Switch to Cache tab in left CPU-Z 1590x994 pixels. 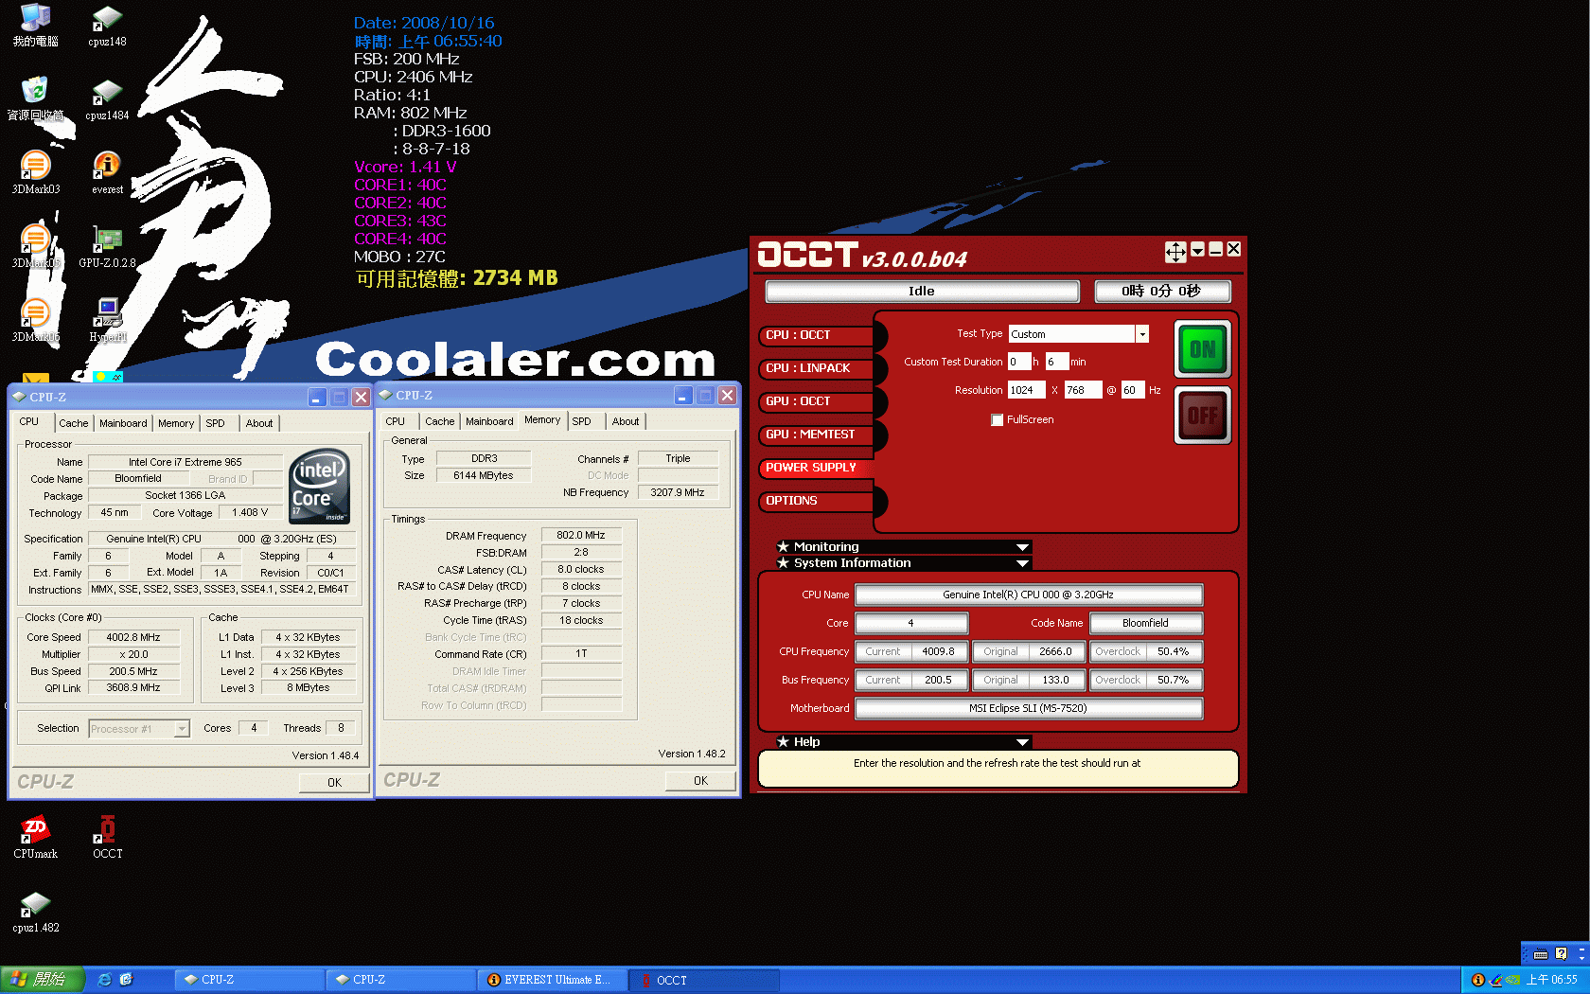click(73, 423)
